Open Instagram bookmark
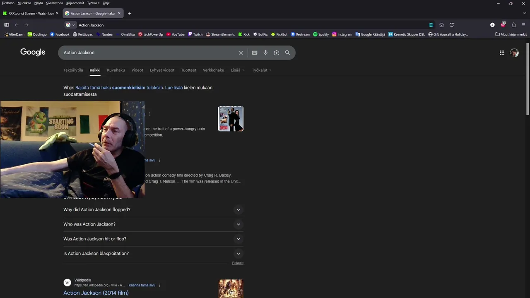Image resolution: width=530 pixels, height=298 pixels. tap(342, 34)
